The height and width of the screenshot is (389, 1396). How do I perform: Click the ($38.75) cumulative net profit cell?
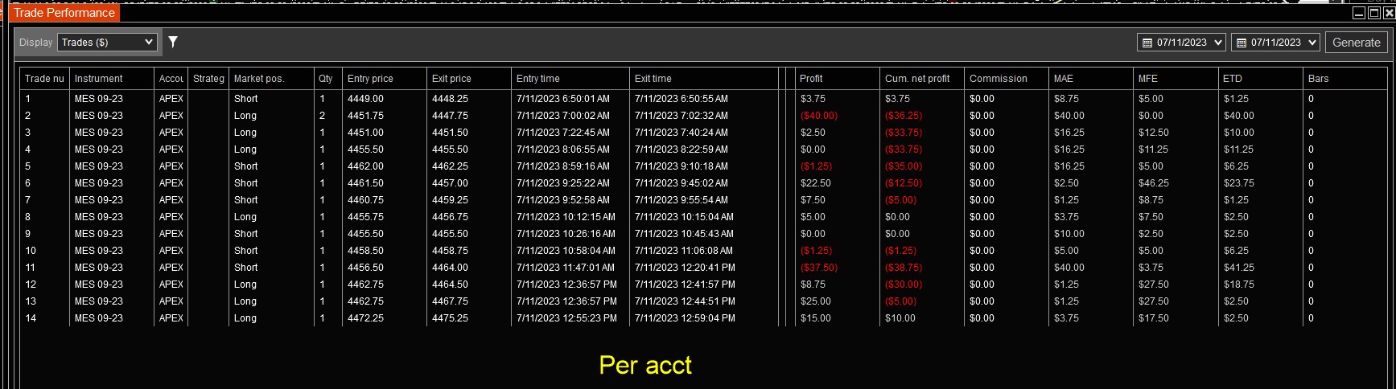click(904, 268)
